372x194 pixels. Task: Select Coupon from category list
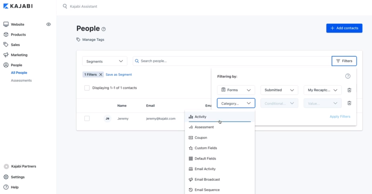[x=220, y=137]
